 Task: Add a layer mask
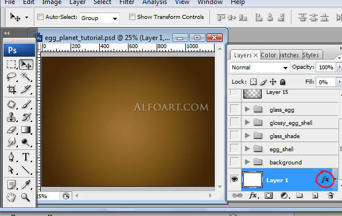[x=269, y=195]
